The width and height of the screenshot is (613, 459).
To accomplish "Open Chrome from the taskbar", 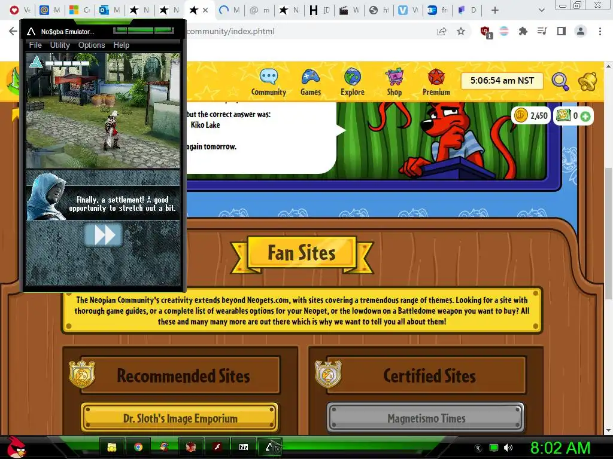I will (138, 447).
